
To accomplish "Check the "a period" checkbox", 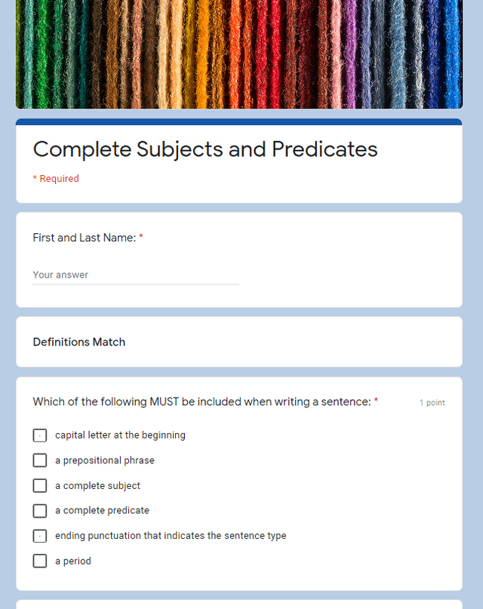I will (x=39, y=561).
